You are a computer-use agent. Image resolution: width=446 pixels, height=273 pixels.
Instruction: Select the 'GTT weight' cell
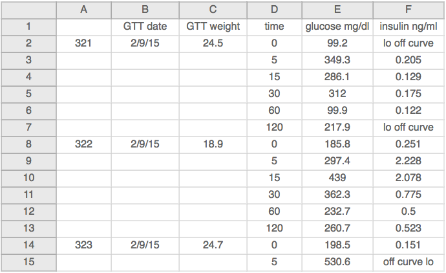[x=213, y=27]
